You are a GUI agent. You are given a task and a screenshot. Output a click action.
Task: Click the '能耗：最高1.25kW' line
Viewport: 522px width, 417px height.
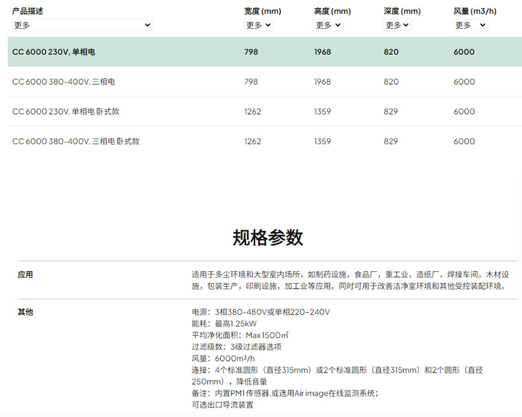(x=224, y=324)
